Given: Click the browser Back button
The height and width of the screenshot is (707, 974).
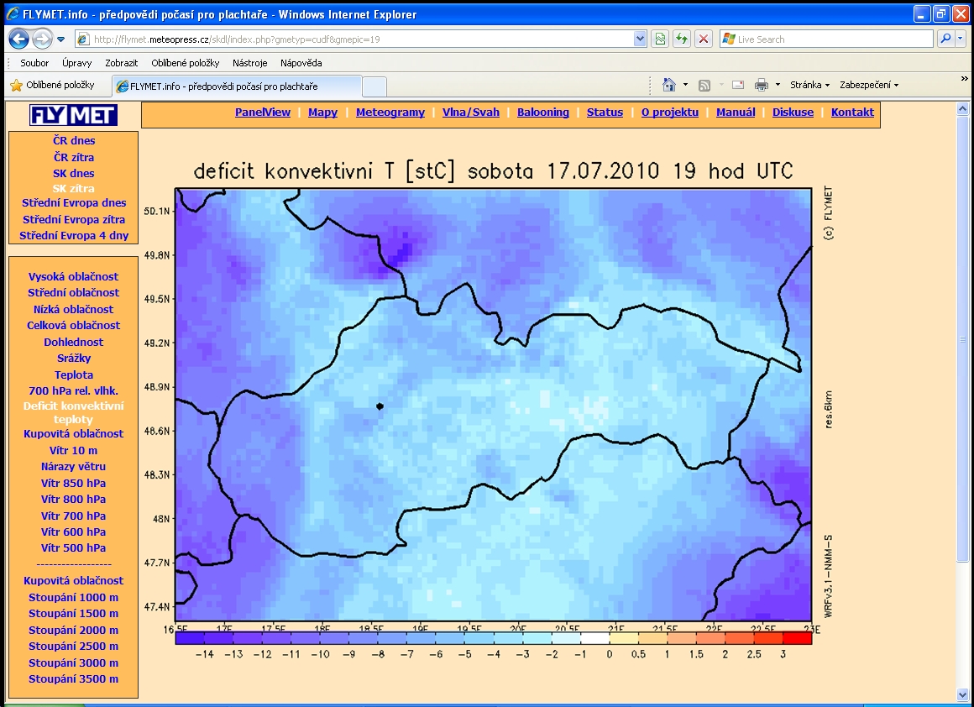Looking at the screenshot, I should coord(19,39).
